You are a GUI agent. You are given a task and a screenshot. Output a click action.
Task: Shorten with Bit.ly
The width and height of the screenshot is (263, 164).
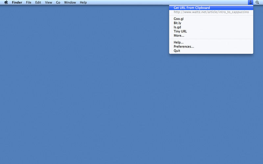(x=211, y=23)
